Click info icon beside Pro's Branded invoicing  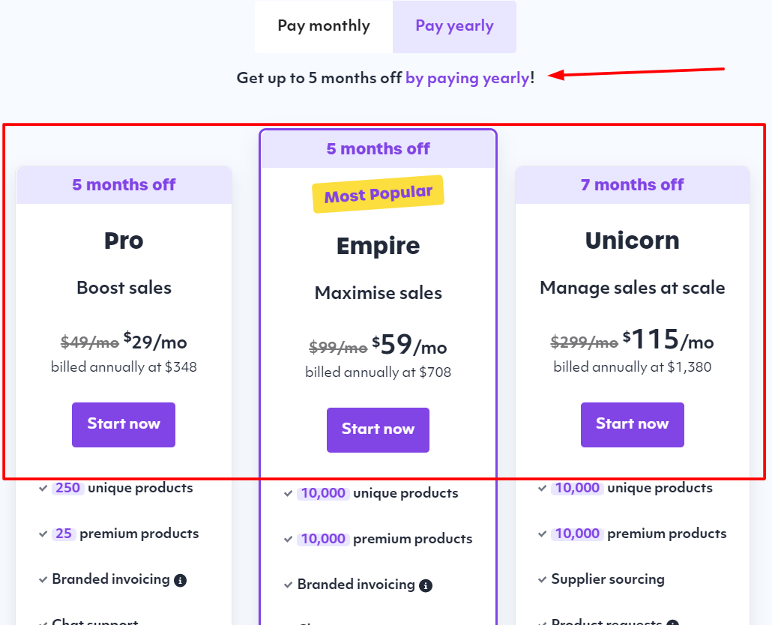[180, 580]
